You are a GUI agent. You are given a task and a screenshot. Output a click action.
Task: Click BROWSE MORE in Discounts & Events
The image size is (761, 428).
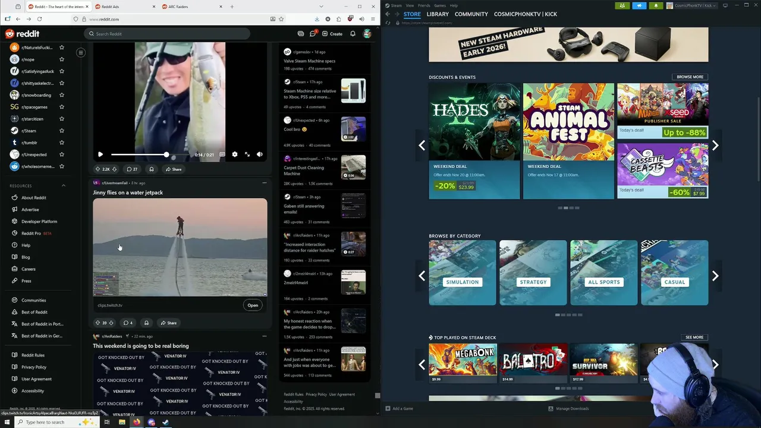tap(690, 77)
